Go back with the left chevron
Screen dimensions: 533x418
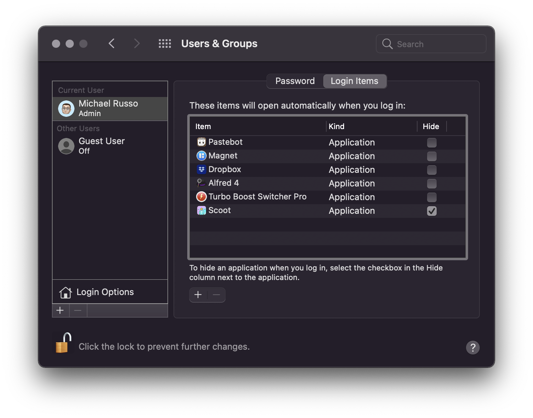pyautogui.click(x=111, y=44)
